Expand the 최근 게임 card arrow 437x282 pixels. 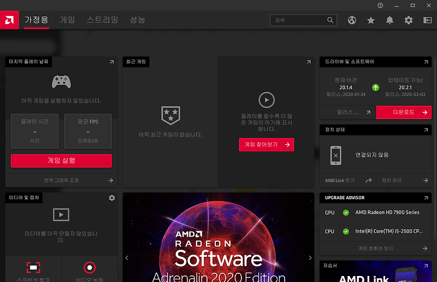click(x=309, y=62)
